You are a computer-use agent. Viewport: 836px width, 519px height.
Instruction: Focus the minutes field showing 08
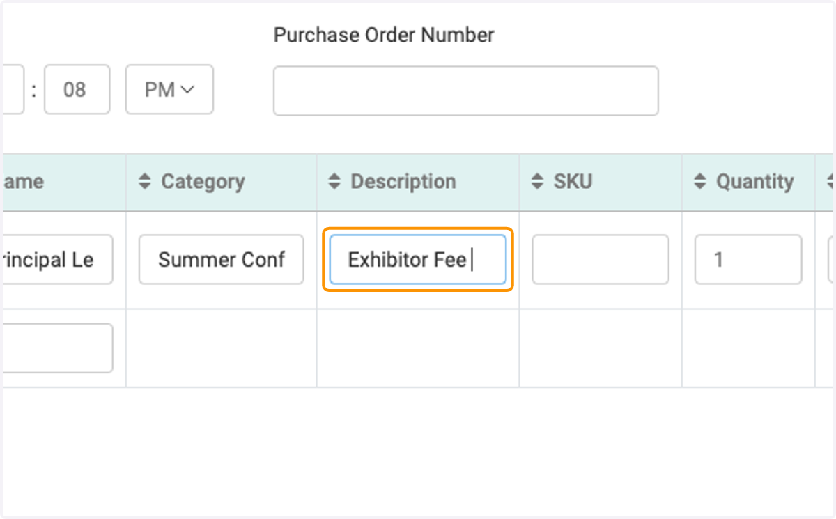(x=77, y=89)
